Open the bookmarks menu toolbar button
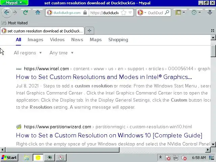The height and width of the screenshot is (162, 216). [x=178, y=13]
